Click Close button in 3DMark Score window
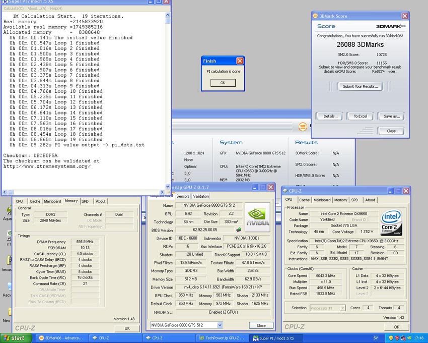The width and height of the screenshot is (428, 343). [x=391, y=131]
